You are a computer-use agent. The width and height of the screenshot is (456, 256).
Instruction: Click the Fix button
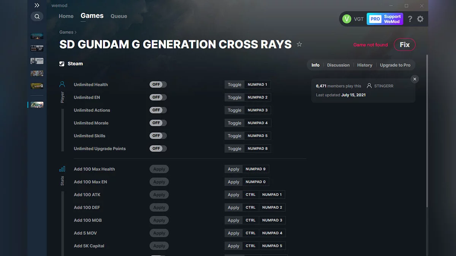[x=405, y=45]
